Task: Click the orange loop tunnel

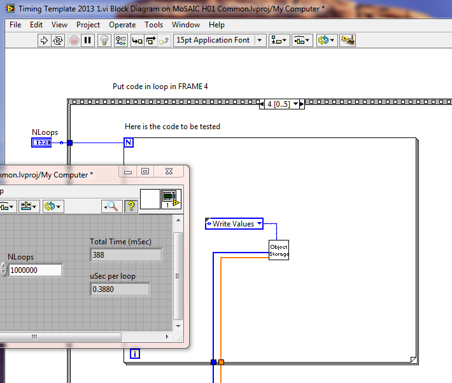Action: [x=221, y=362]
